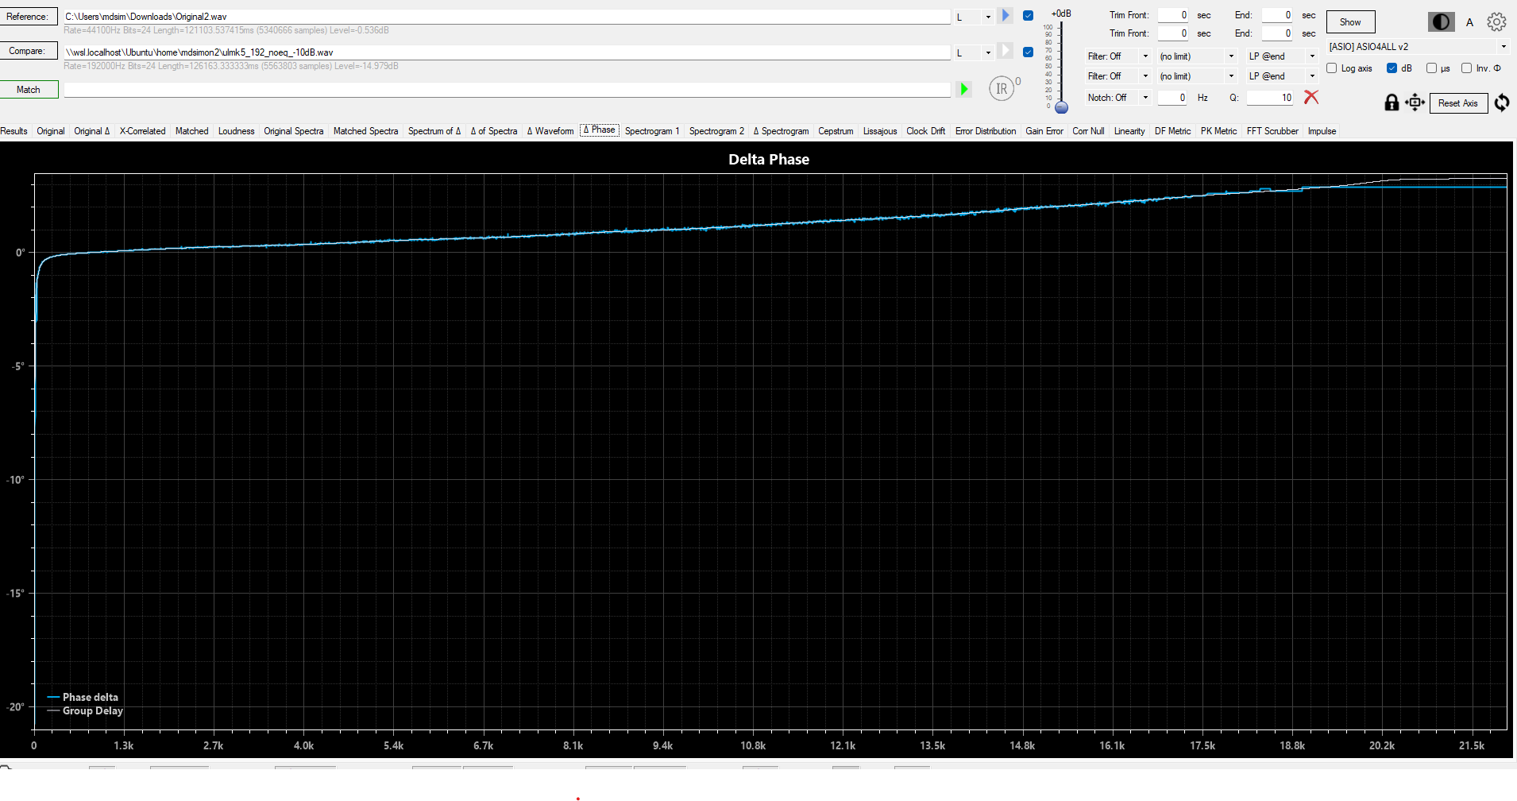1517x801 pixels.
Task: Click the Phase delta legend entry
Action: 83,697
